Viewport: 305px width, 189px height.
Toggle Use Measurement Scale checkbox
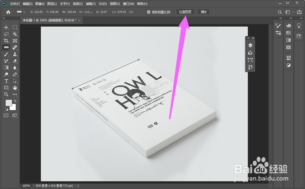(148, 12)
